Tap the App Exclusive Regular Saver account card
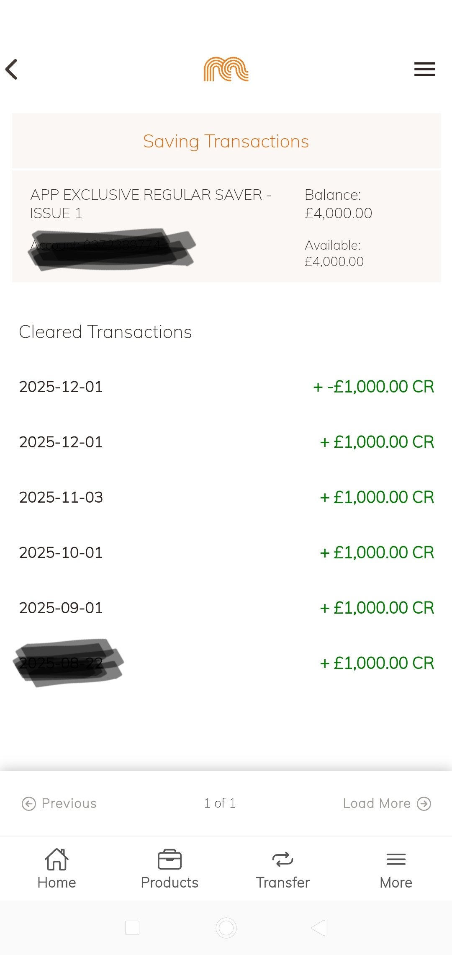 pyautogui.click(x=226, y=226)
